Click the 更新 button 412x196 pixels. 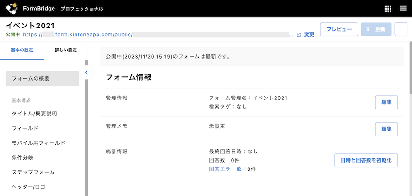[376, 29]
